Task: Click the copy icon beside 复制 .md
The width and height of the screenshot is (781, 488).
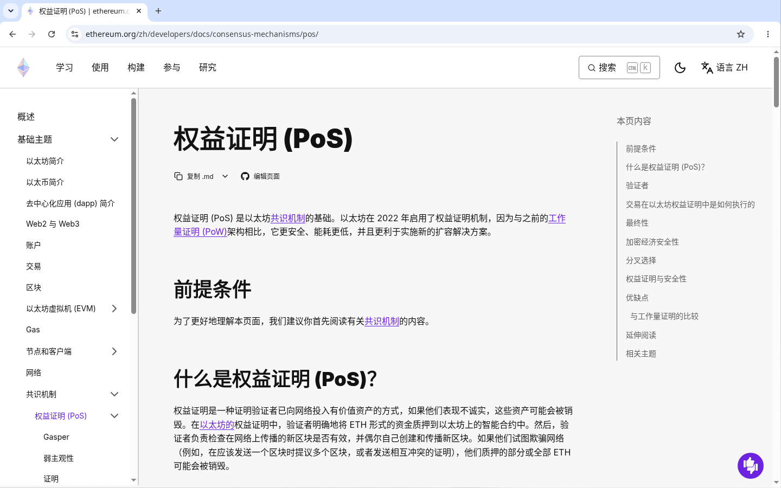Action: tap(178, 176)
